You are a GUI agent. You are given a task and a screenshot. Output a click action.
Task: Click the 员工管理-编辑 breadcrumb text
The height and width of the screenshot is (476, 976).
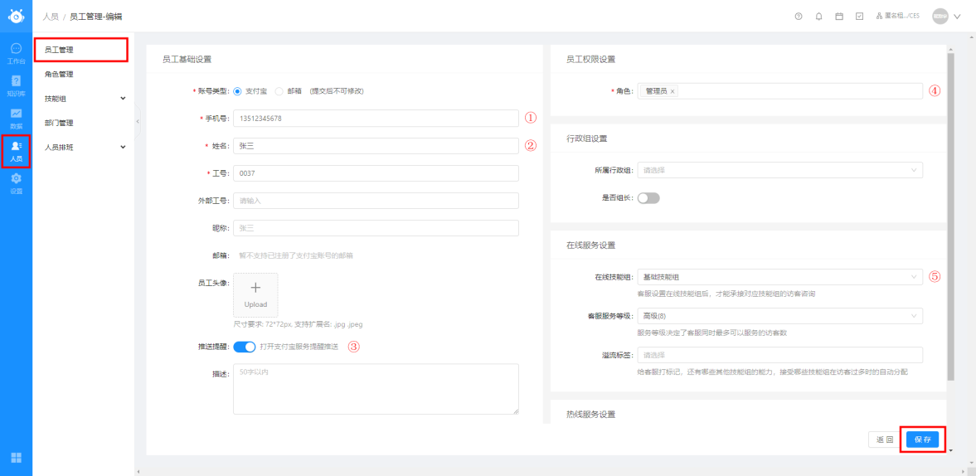pyautogui.click(x=95, y=17)
